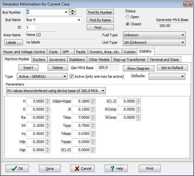
Task: Open the Bus Name dropdown
Action: [79, 20]
